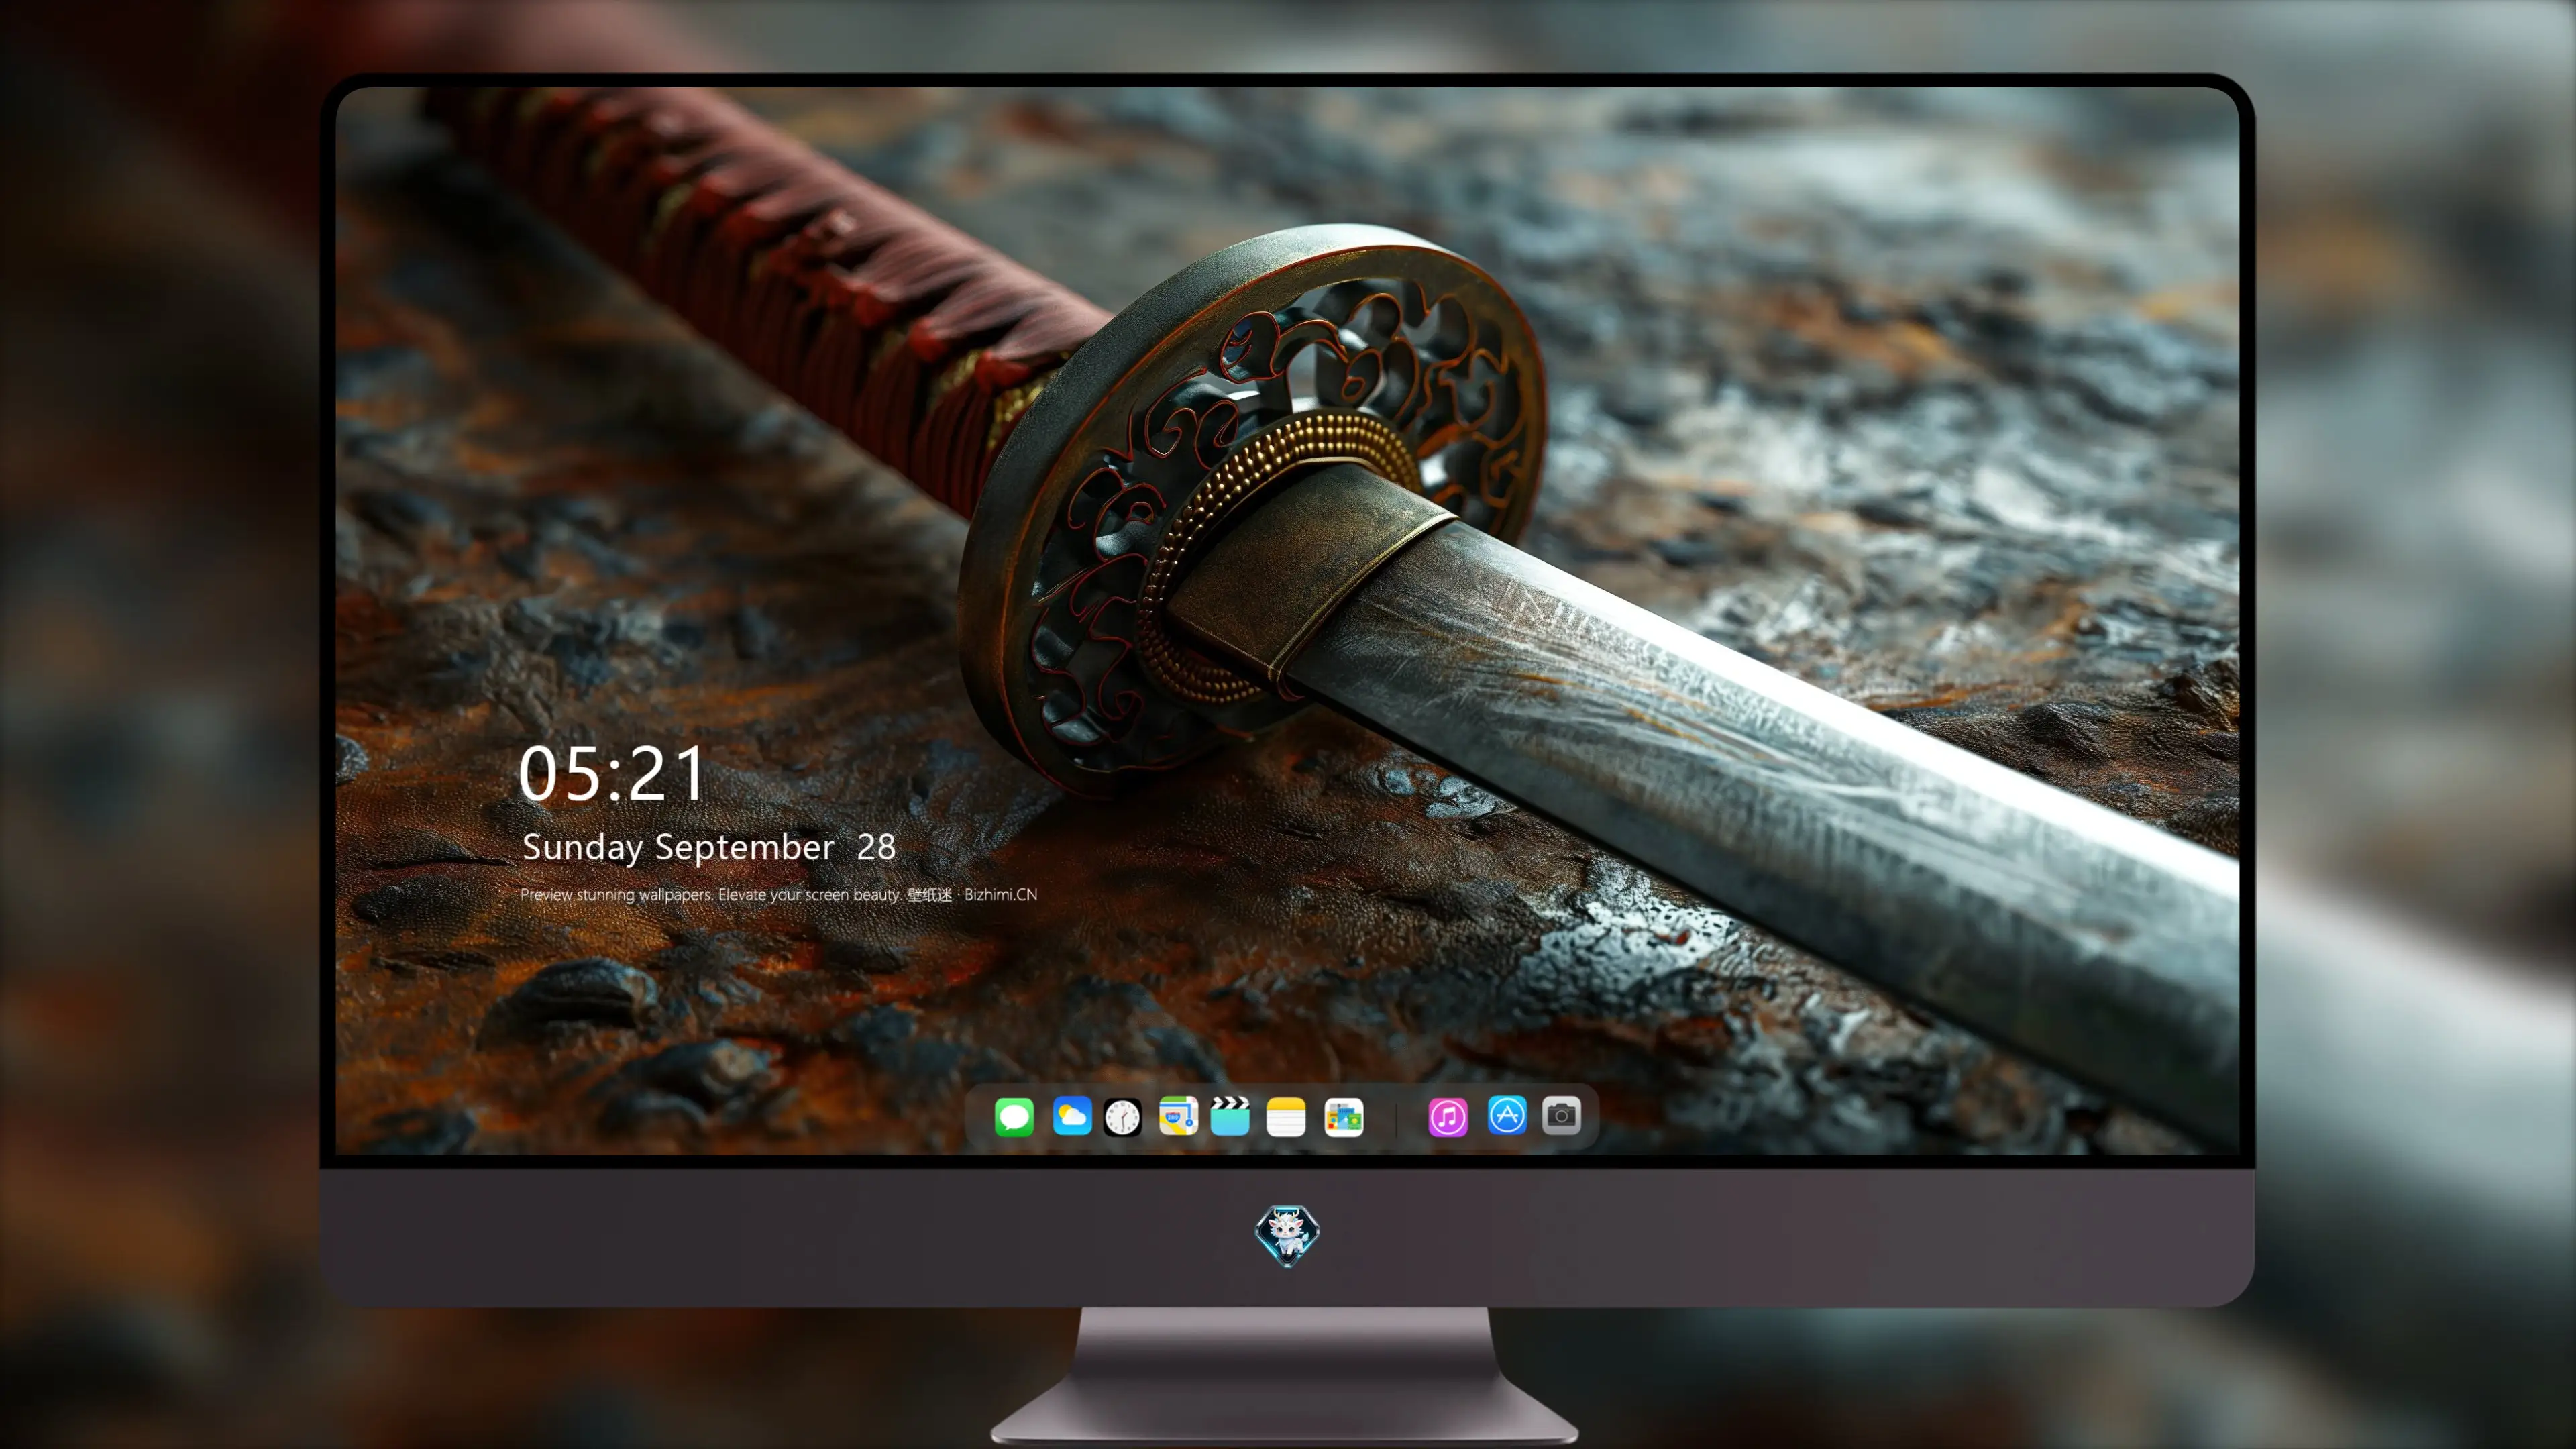This screenshot has width=2576, height=1449.
Task: Open the Notes app in the dock
Action: (1286, 1116)
